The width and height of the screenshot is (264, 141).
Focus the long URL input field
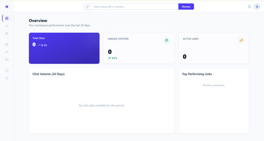[x=135, y=6]
